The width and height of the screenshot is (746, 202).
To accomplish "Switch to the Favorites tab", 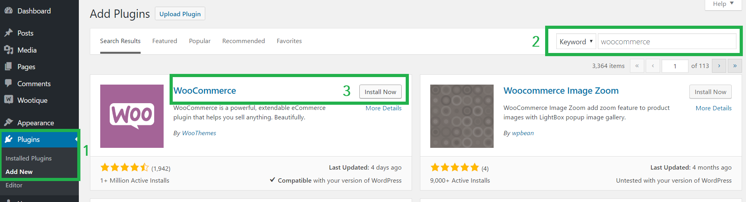I will coord(289,41).
